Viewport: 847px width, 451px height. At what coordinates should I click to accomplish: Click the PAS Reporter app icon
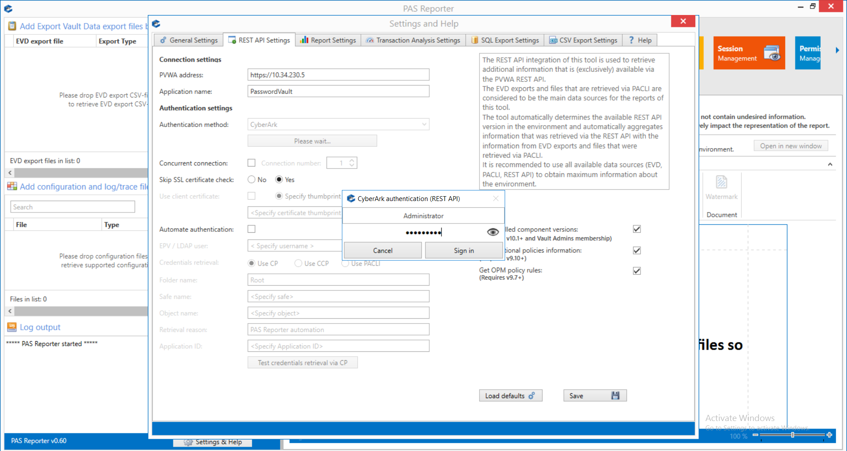coord(8,8)
